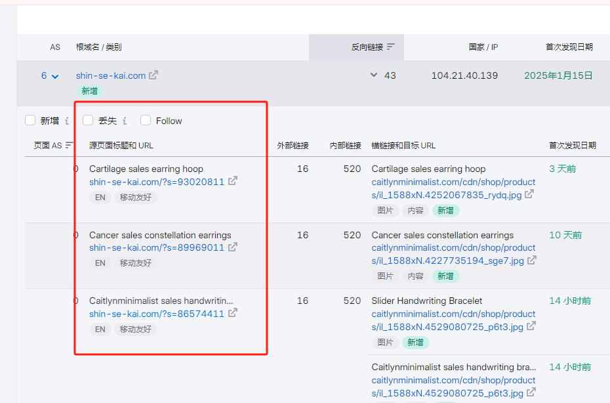Viewport: 610px width, 403px height.
Task: Open external icon for ?s=89969011 URL
Action: (233, 247)
